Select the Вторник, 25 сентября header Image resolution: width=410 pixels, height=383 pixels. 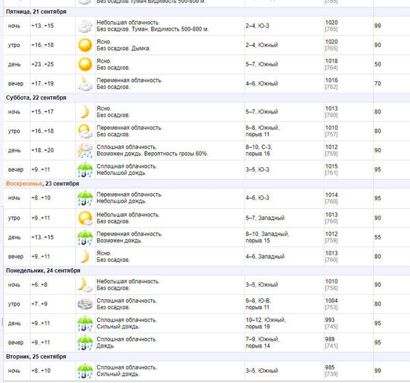point(36,356)
